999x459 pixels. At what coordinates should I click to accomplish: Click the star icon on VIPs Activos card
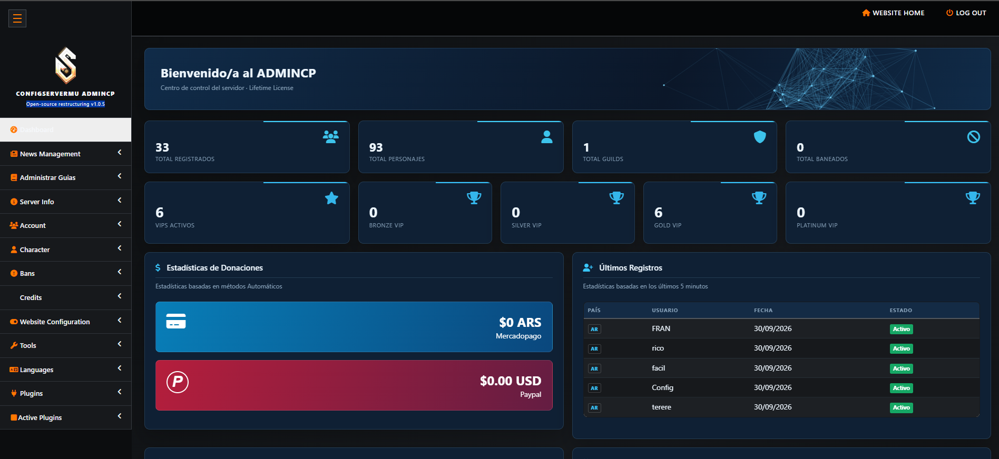coord(331,198)
